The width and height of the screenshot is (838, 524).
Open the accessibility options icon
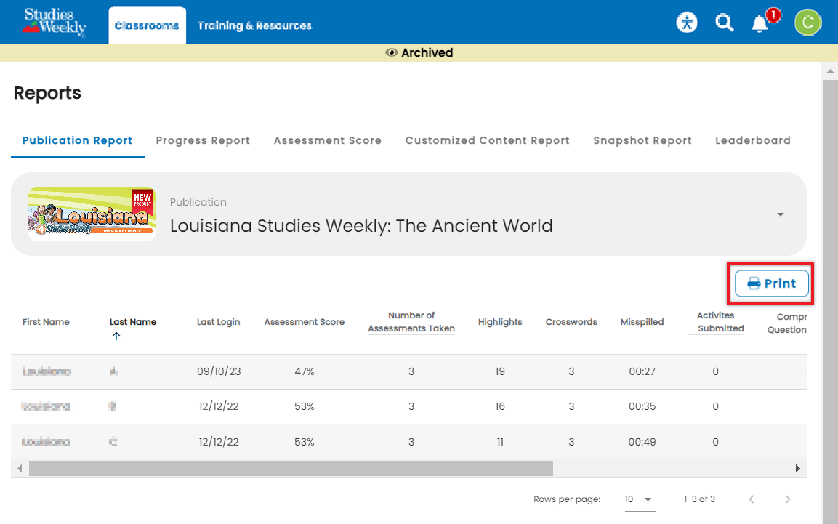click(x=687, y=23)
